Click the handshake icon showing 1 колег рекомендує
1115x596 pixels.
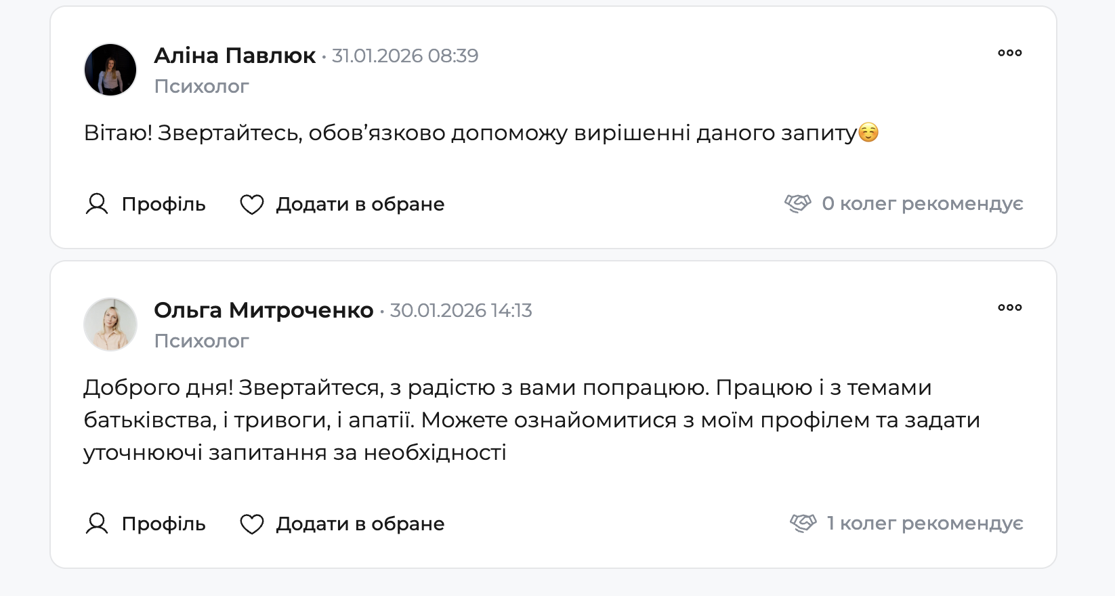(801, 522)
